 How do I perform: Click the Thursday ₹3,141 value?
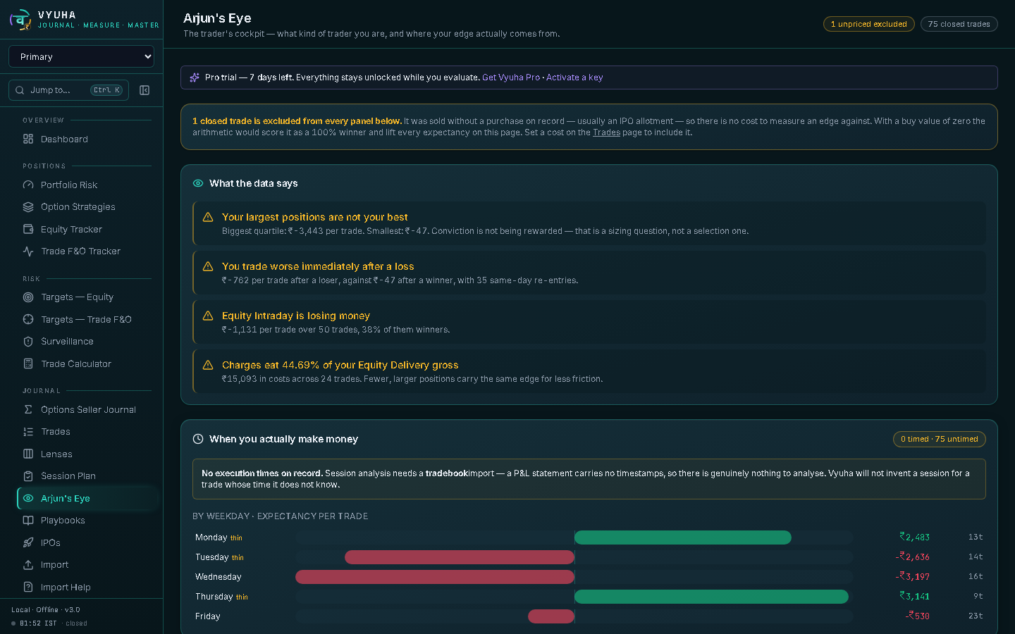point(914,596)
